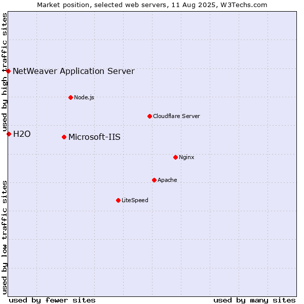304x304 pixels.
Task: Click the Apache red data point
Action: coord(155,180)
